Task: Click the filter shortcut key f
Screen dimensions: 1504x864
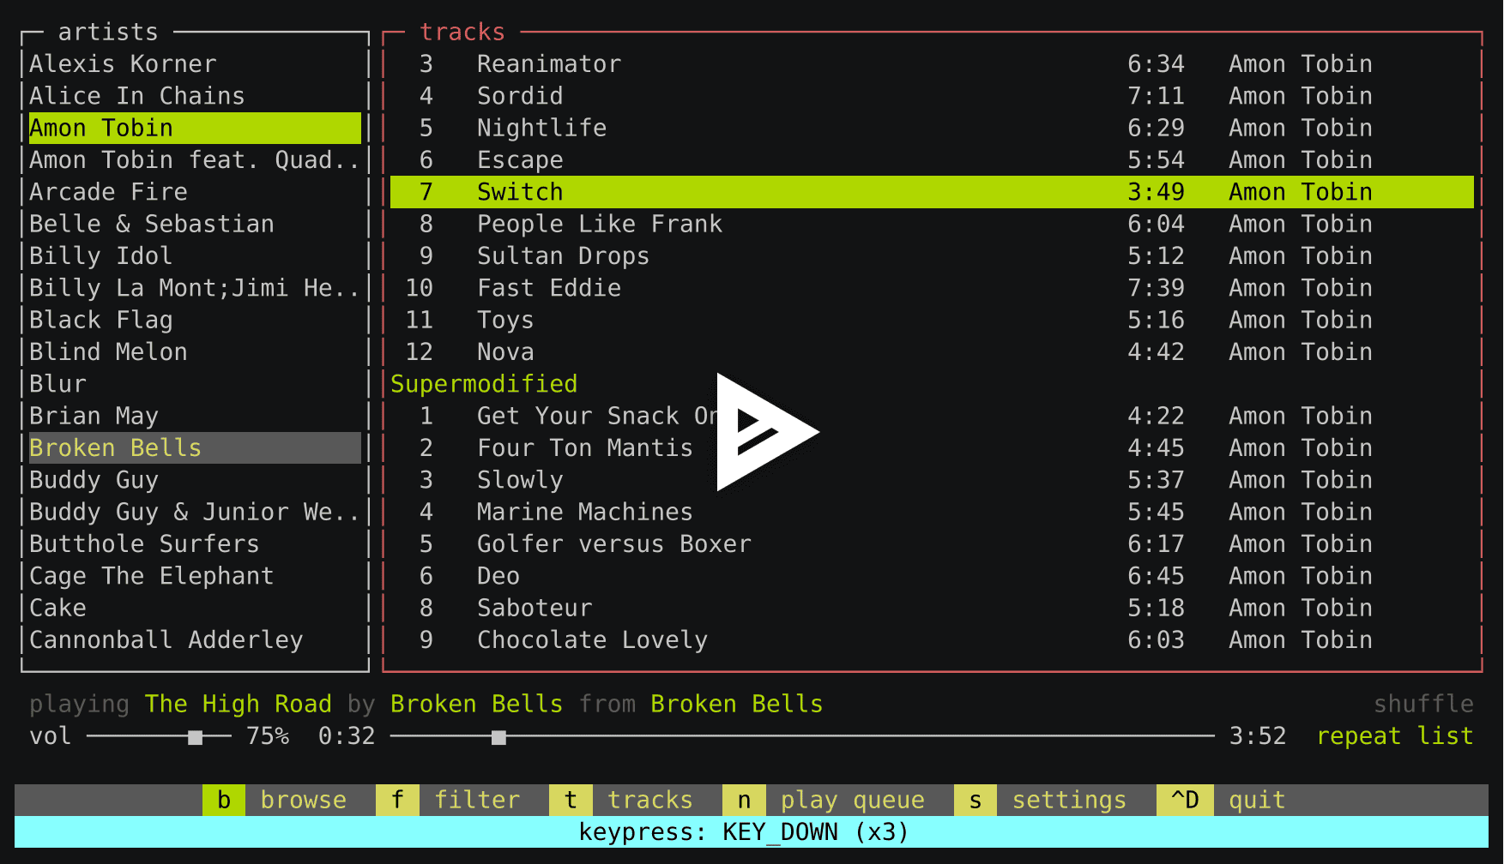Action: pos(397,799)
